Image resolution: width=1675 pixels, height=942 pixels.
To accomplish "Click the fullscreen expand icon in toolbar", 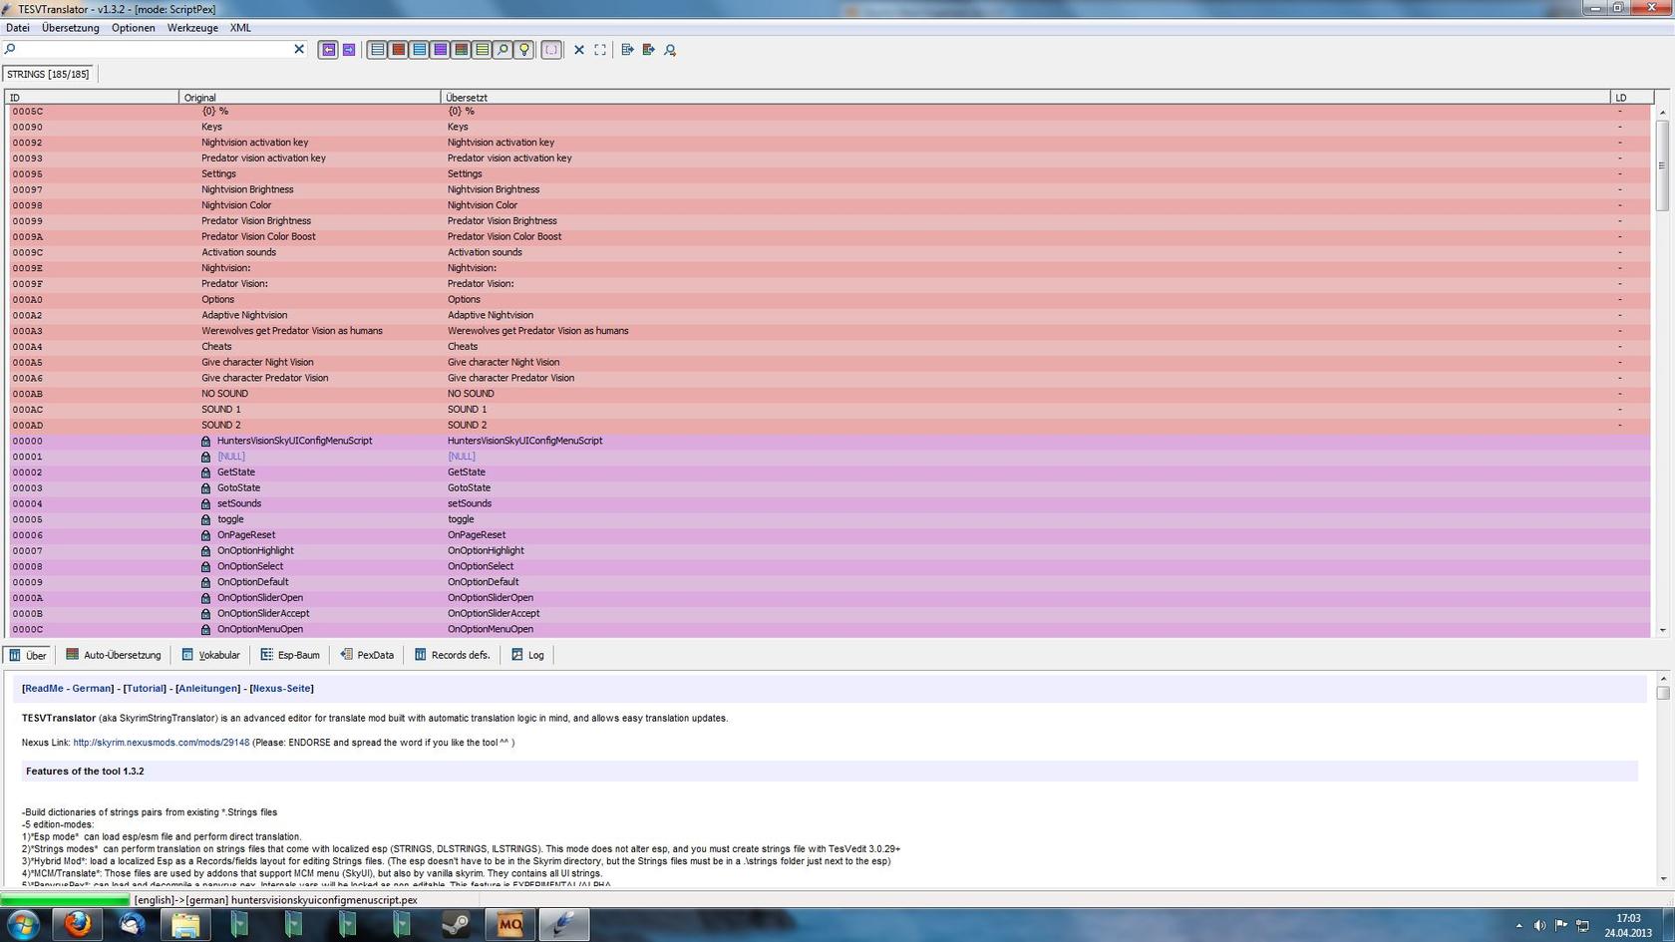I will 600,50.
